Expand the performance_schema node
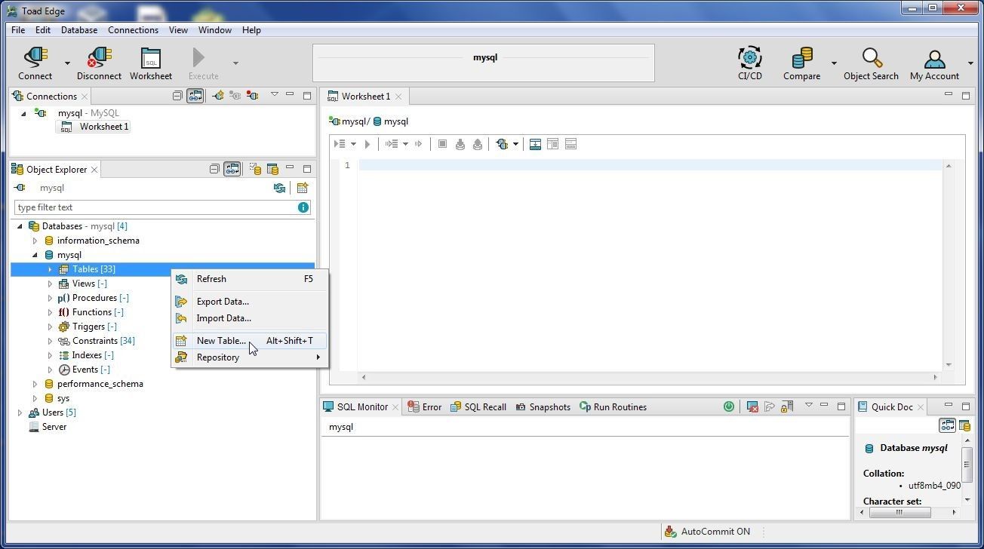984x549 pixels. [35, 384]
